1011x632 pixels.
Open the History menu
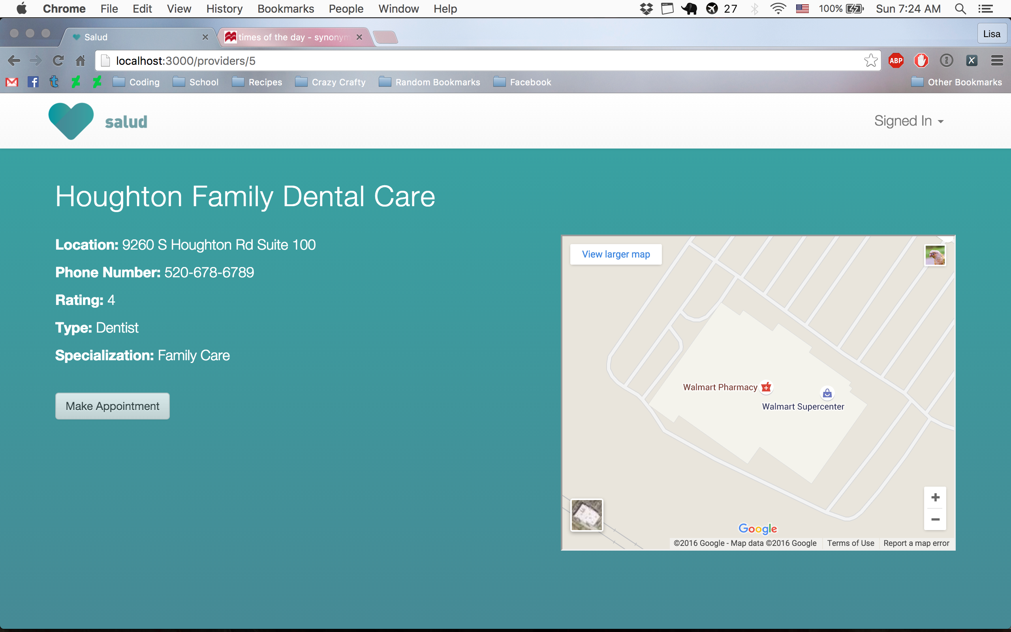pyautogui.click(x=224, y=9)
